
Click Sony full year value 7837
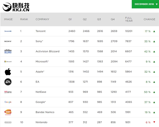[x=128, y=41]
